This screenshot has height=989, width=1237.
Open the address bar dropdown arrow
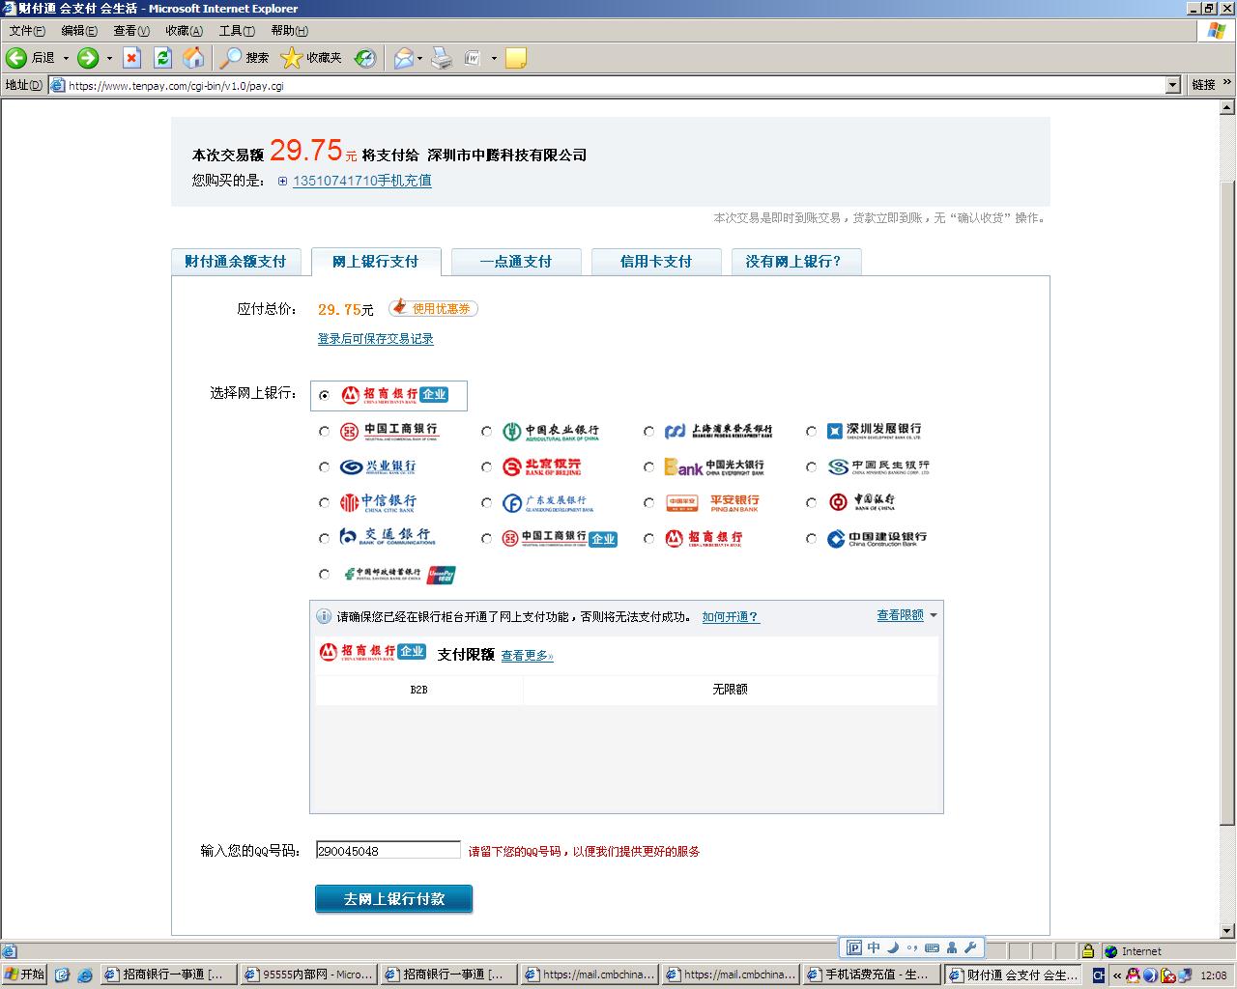1172,85
